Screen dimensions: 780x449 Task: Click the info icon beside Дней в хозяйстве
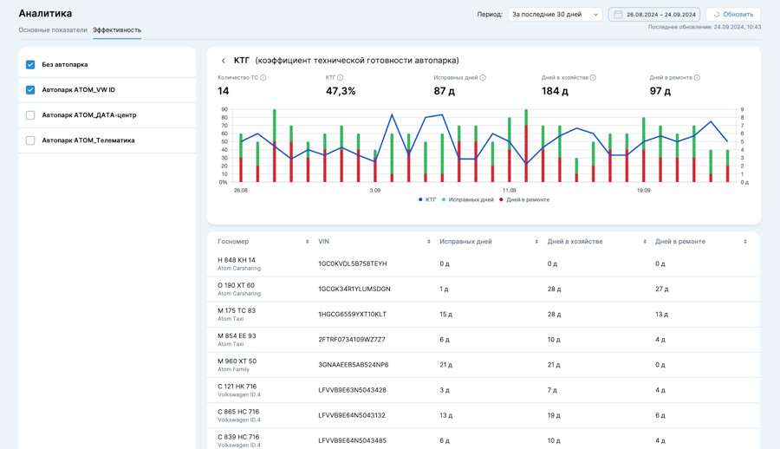point(593,78)
